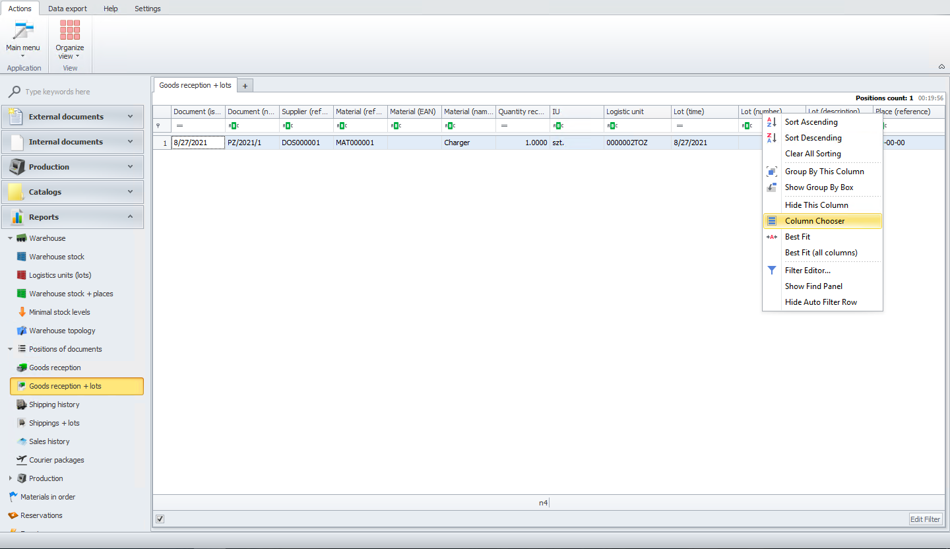Click the search magnifier icon
The height and width of the screenshot is (549, 950).
tap(14, 92)
